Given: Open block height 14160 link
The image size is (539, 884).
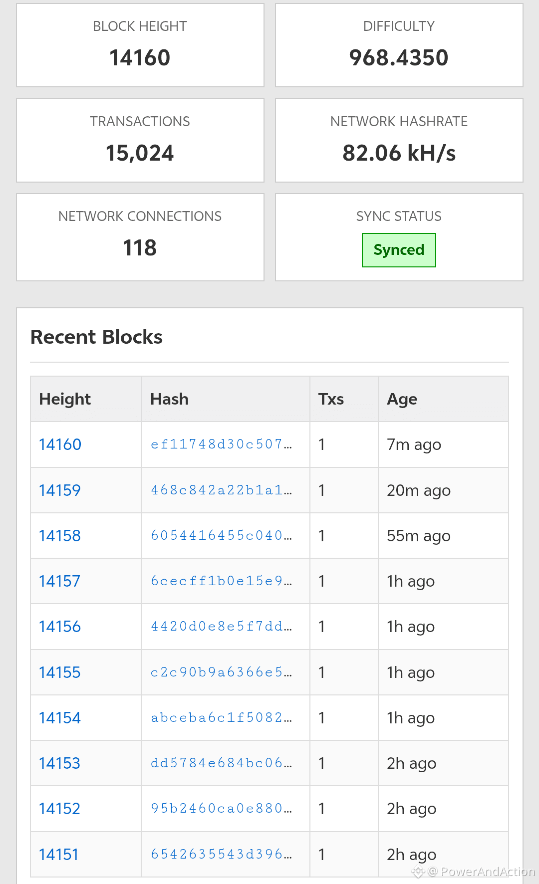Looking at the screenshot, I should coord(60,444).
